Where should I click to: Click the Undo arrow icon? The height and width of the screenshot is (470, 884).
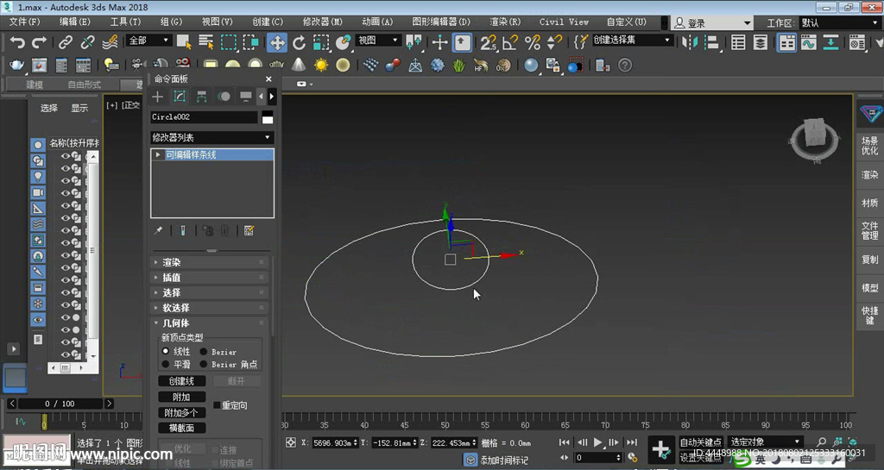pos(17,42)
